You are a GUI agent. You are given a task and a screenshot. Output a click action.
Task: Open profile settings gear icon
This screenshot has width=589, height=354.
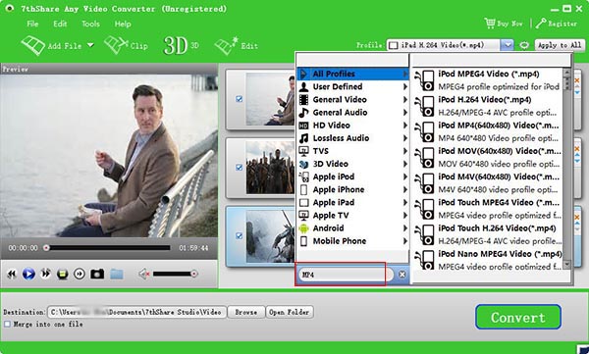coord(524,45)
